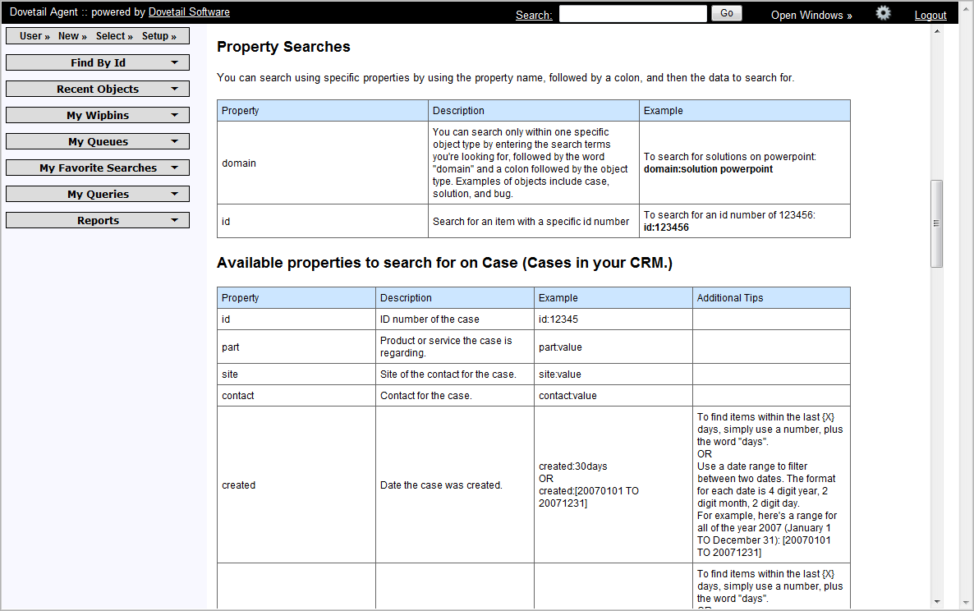Screen dimensions: 974x611
Task: Click the 'part' property cell
Action: click(x=296, y=347)
